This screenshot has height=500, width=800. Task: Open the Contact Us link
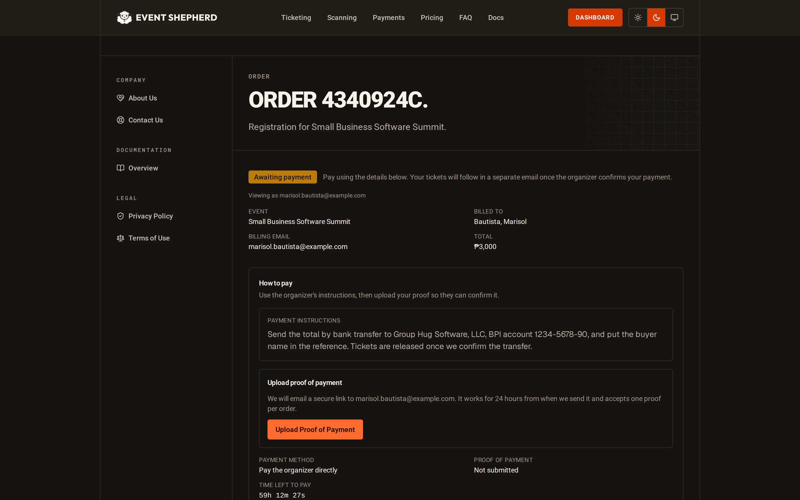pos(145,120)
